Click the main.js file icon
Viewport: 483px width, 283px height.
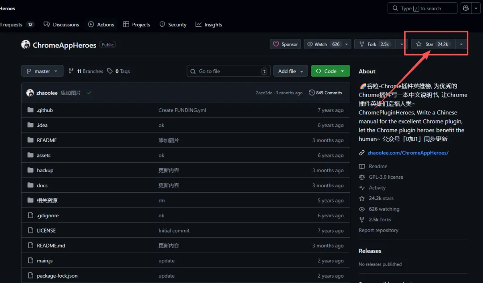(x=30, y=261)
